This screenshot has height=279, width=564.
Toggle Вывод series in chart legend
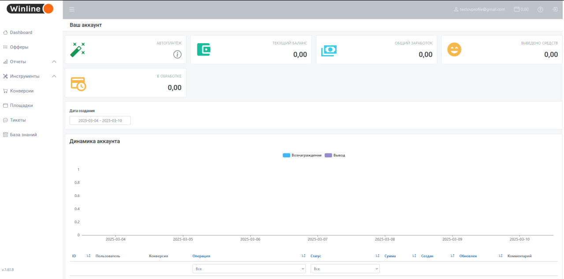(335, 155)
